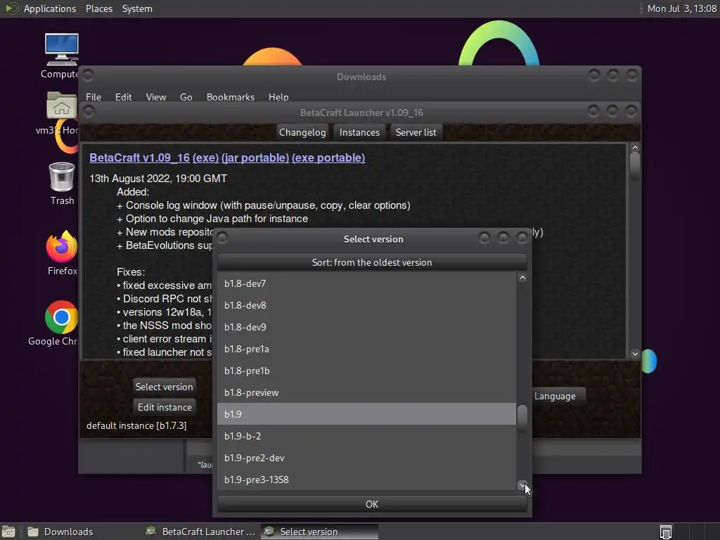
Task: Click the show desktop icon in bottom panel
Action: (x=8, y=532)
